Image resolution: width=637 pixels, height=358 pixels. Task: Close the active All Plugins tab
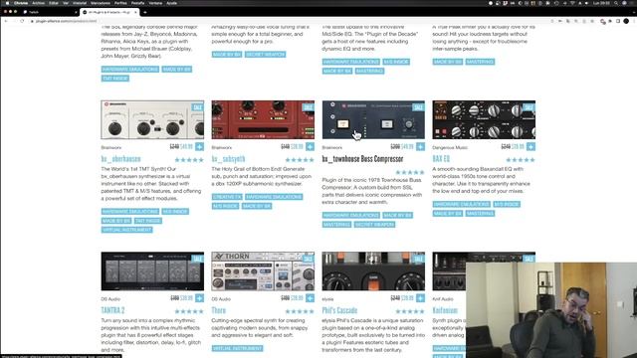pyautogui.click(x=135, y=12)
